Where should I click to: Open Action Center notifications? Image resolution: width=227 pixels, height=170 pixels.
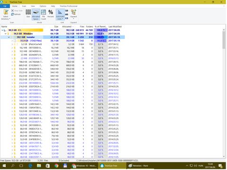coord(220,166)
